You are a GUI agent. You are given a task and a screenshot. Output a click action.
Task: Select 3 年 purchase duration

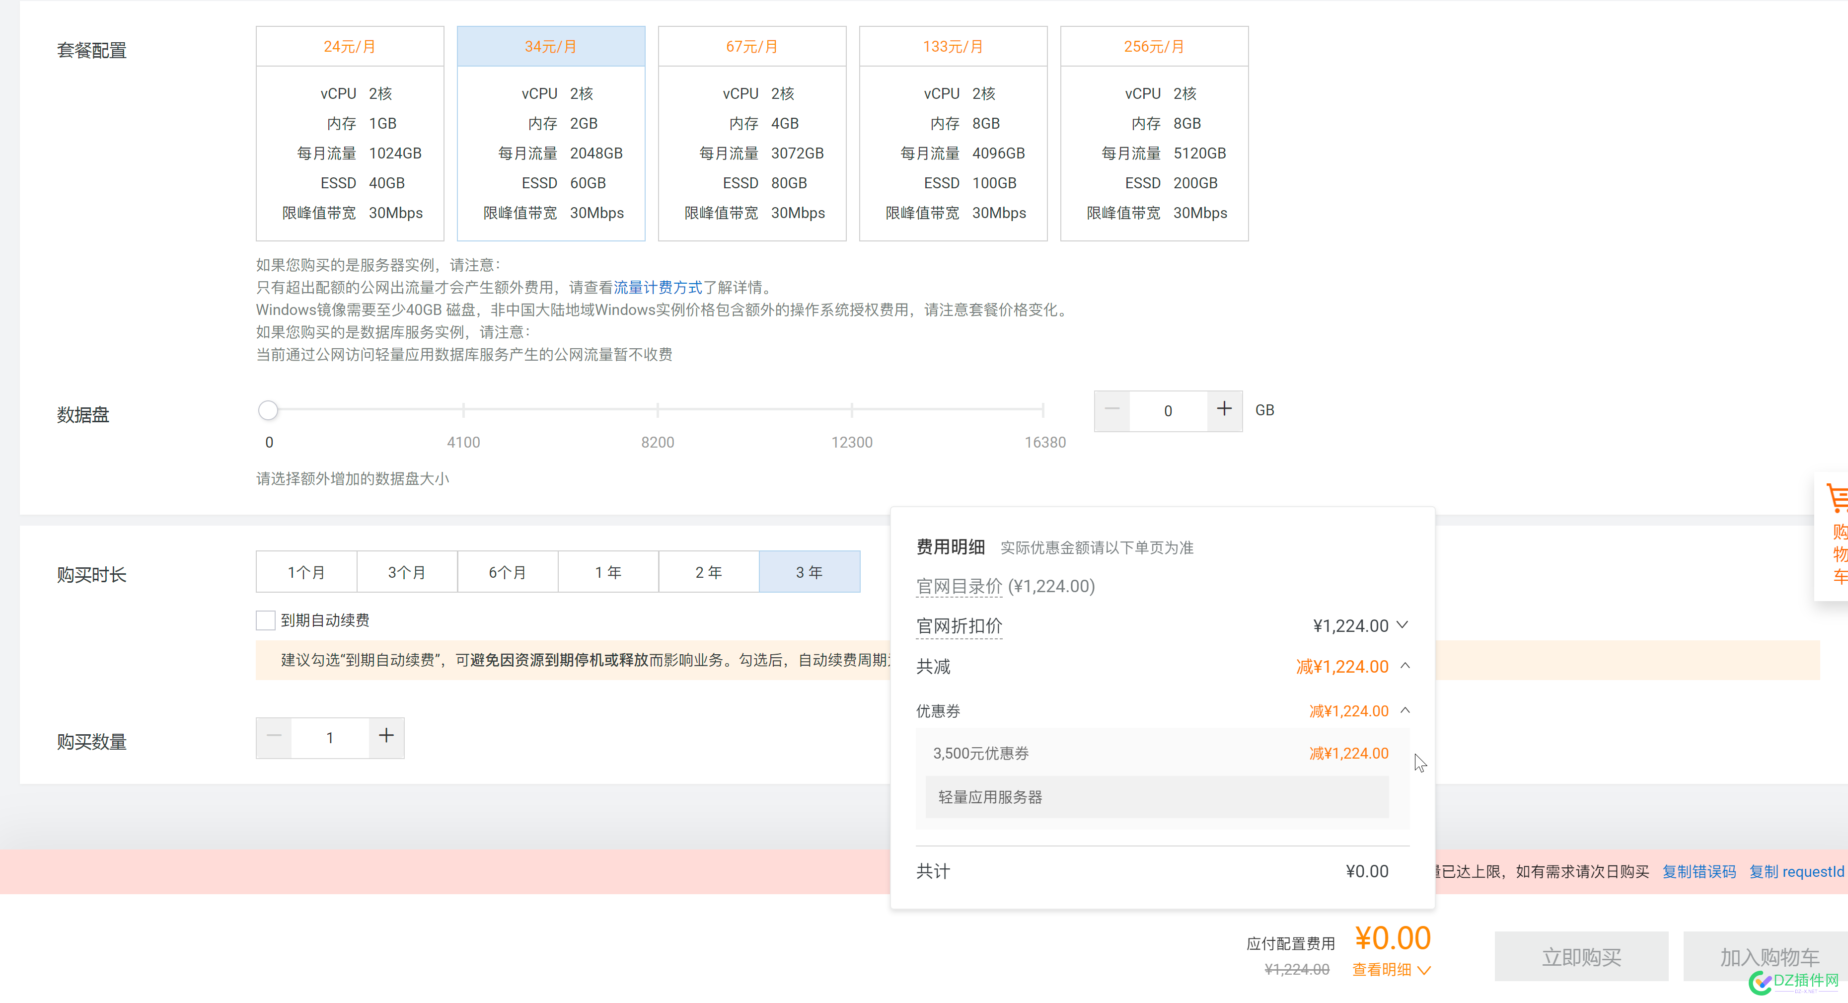click(809, 572)
